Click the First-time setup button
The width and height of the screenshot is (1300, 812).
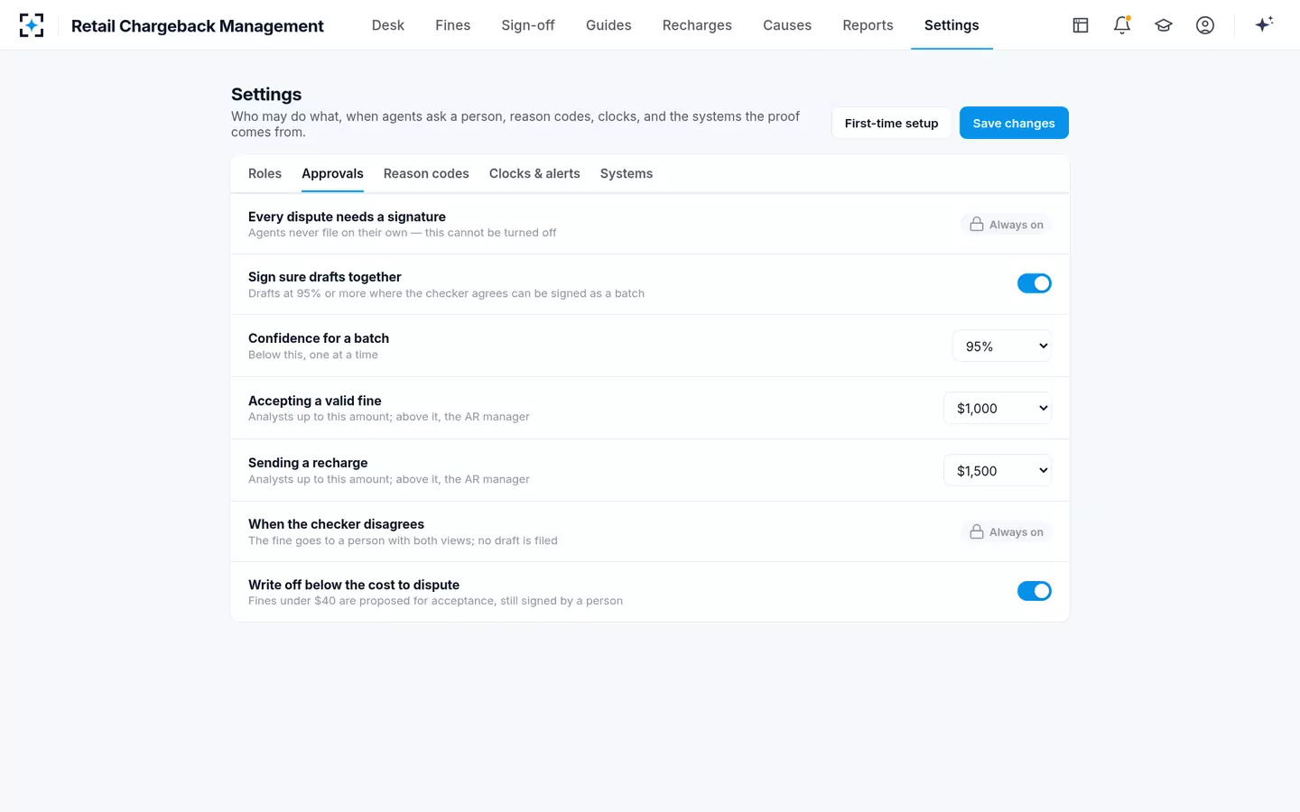[x=891, y=123]
